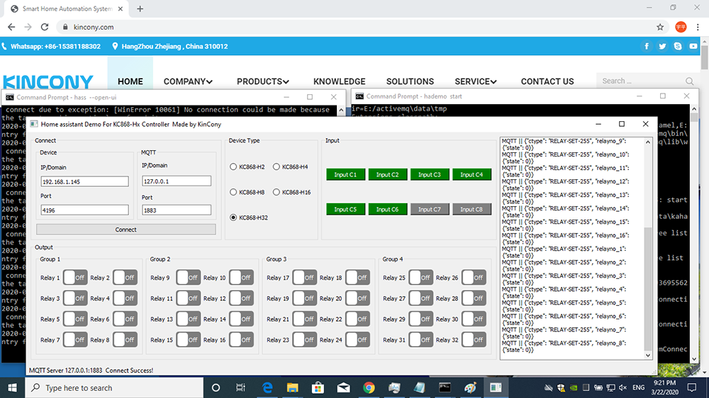This screenshot has height=398, width=709.
Task: Open the Twitter icon in the site header
Action: tap(662, 46)
